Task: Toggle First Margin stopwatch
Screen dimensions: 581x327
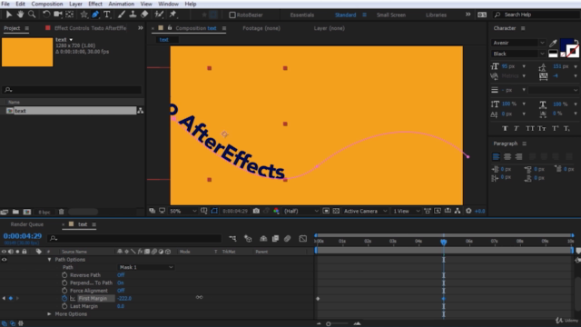Action: tap(64, 299)
